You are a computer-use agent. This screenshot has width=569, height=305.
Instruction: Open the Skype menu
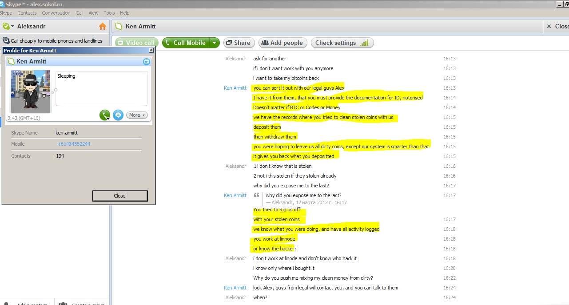pyautogui.click(x=6, y=13)
